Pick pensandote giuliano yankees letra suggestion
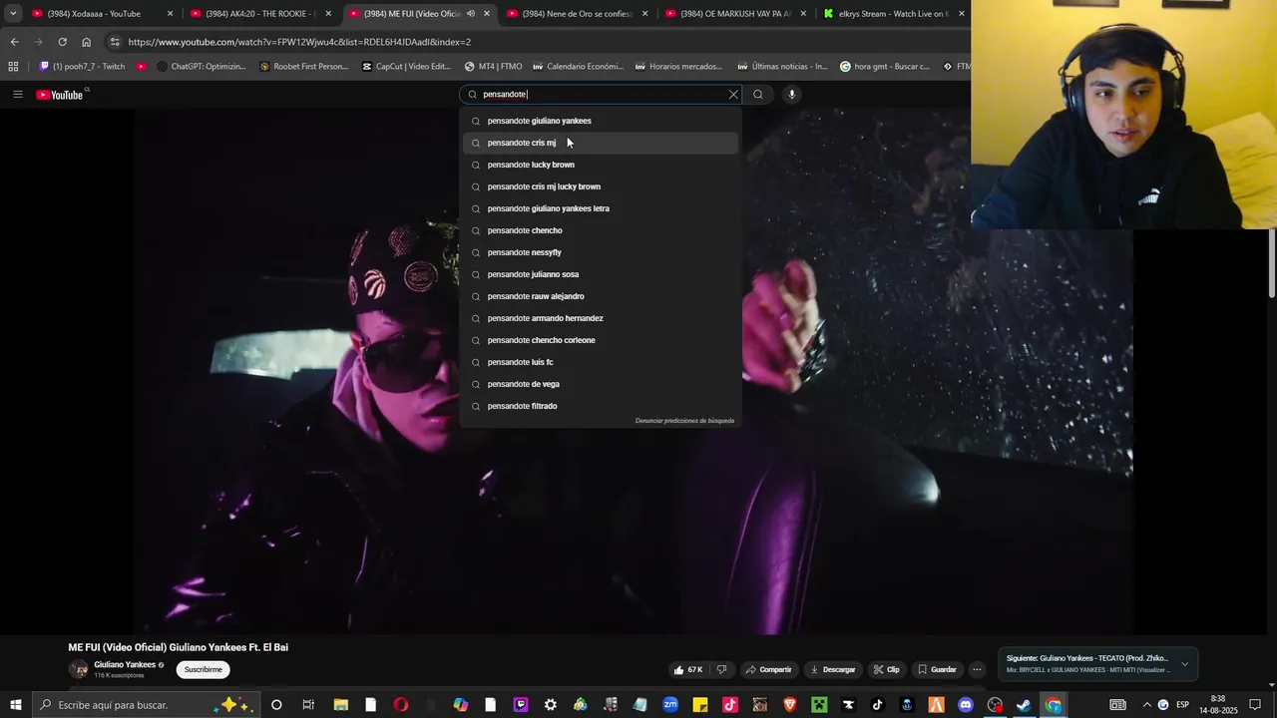Viewport: 1277px width, 718px height. click(601, 208)
